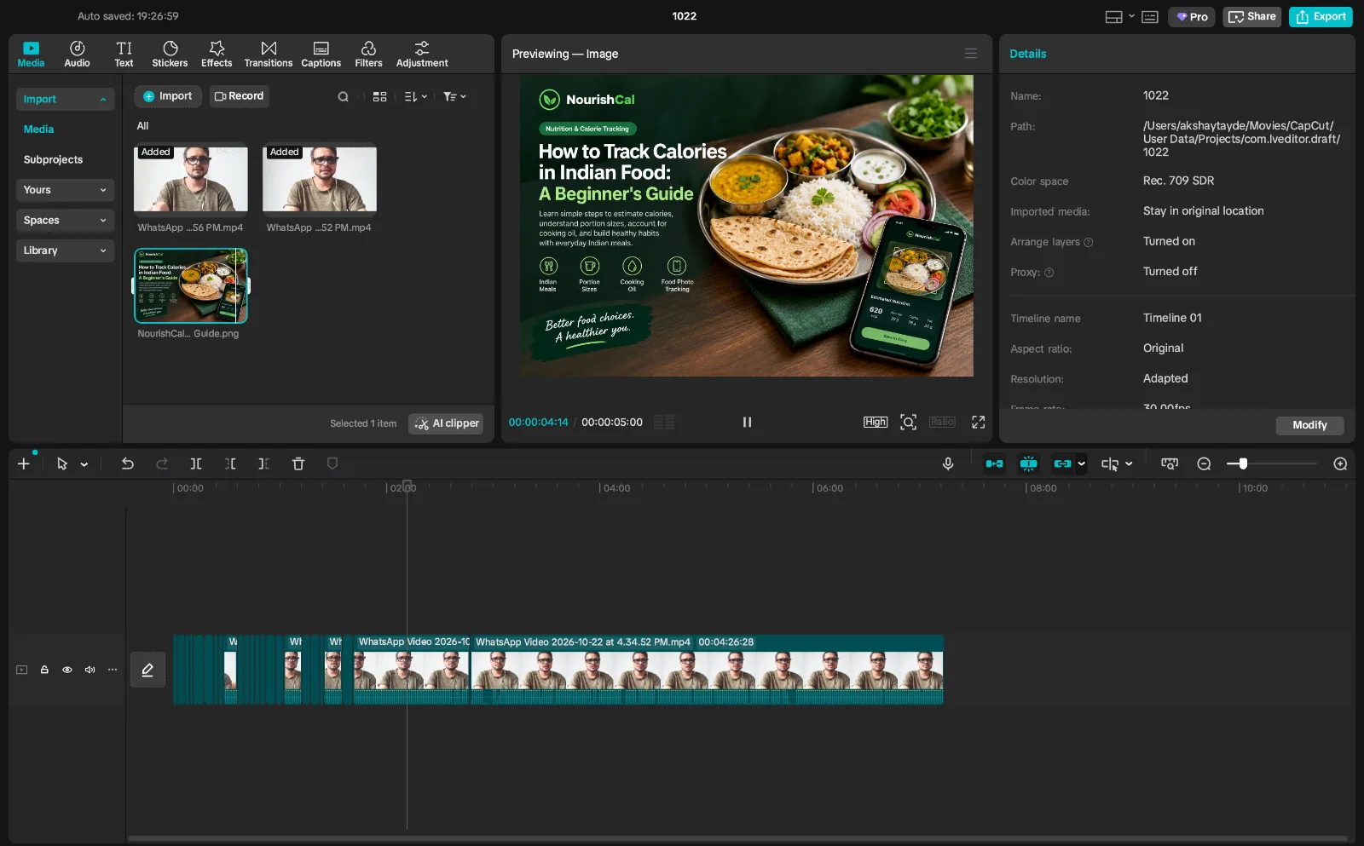Click the preview focus zoom icon
The height and width of the screenshot is (846, 1364).
909,422
